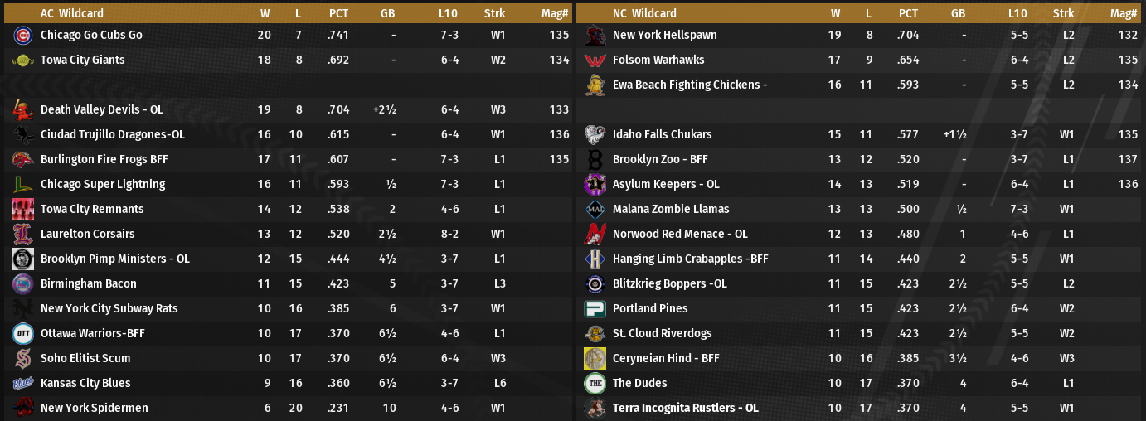This screenshot has height=421, width=1146.
Task: Click the AC Wildcard table header title
Action: [x=72, y=13]
